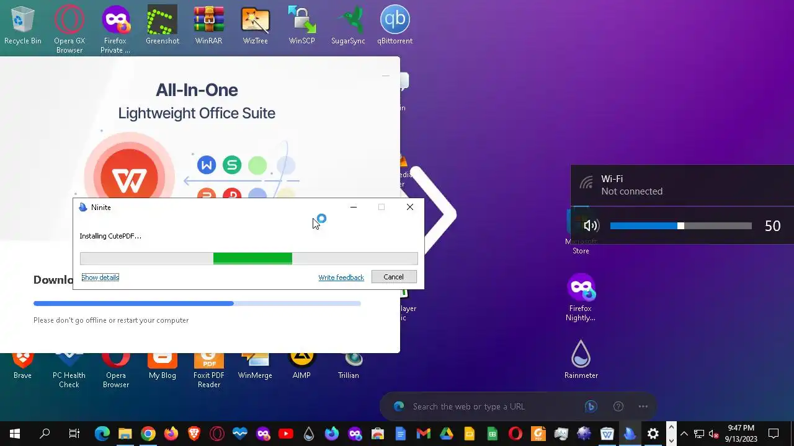Screen dimensions: 794x446
Task: Open the clock showing 9:47 PM
Action: 741,434
